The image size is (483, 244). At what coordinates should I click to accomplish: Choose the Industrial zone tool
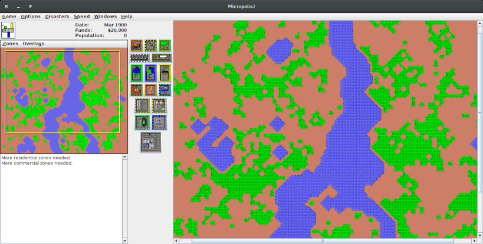(x=165, y=73)
